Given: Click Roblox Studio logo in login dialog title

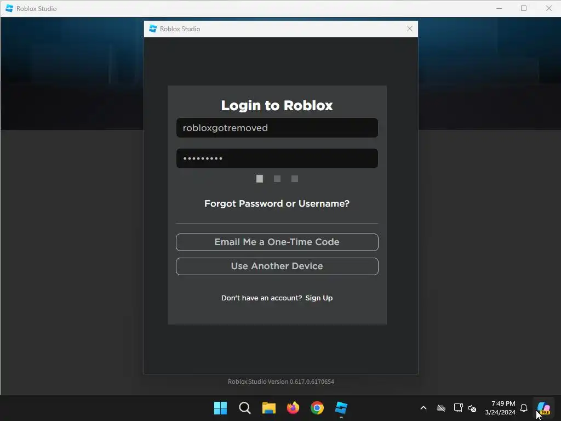Looking at the screenshot, I should click(x=153, y=29).
